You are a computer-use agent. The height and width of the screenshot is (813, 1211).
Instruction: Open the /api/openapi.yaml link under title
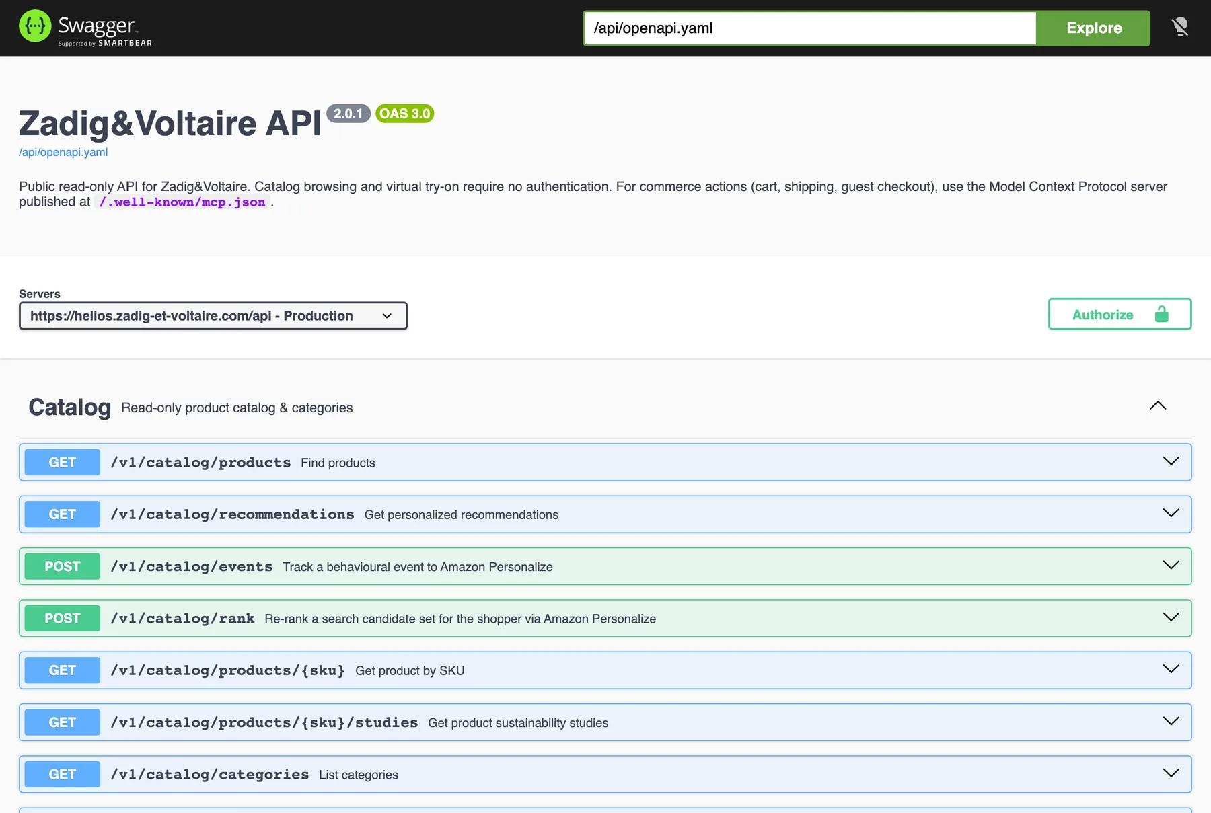pyautogui.click(x=63, y=152)
